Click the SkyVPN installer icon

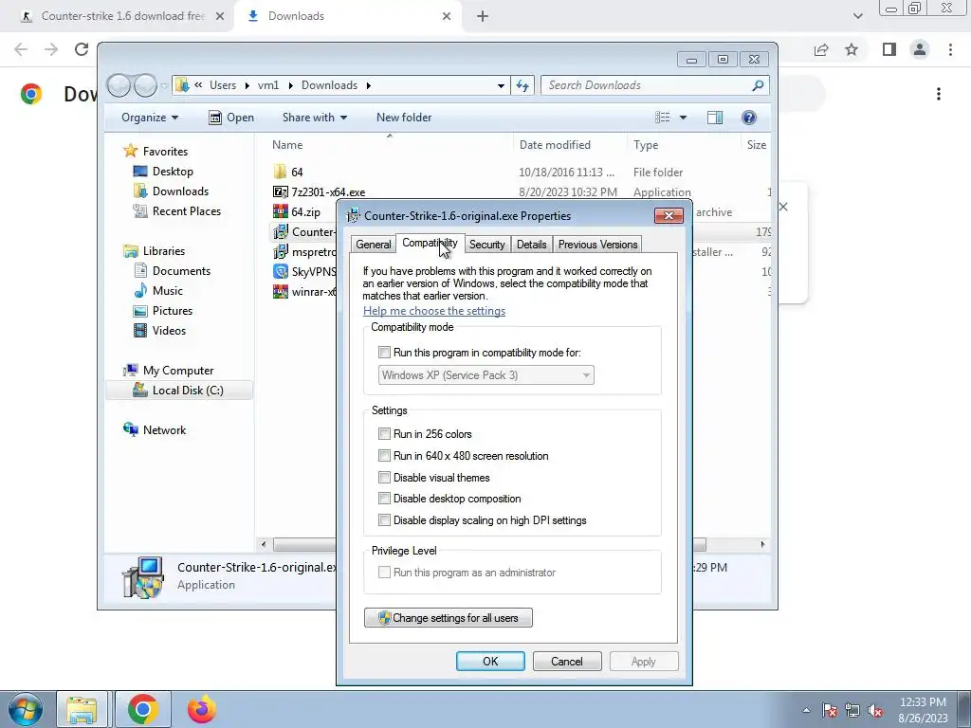coord(281,271)
